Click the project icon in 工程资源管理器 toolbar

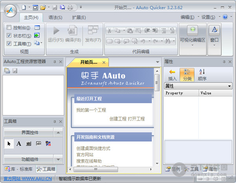tap(7, 71)
